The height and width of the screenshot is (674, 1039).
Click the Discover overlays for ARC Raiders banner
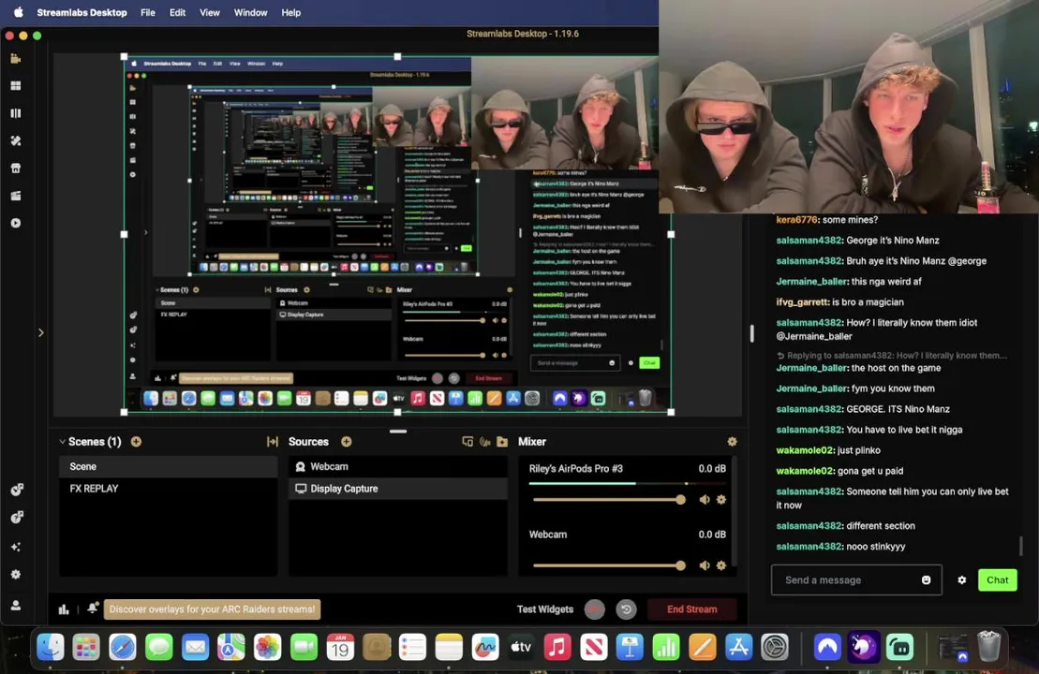(212, 609)
